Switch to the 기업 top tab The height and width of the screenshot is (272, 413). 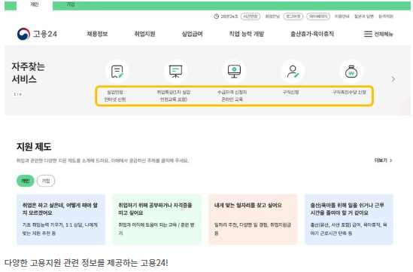pos(70,5)
